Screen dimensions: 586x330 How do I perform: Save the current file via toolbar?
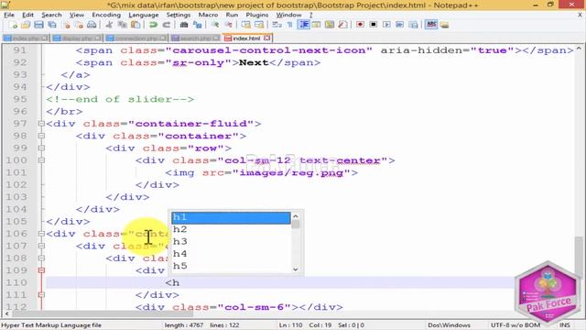point(38,25)
